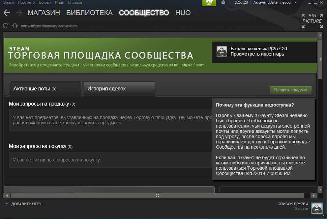
Task: Open the home page icon
Action: coord(15,26)
